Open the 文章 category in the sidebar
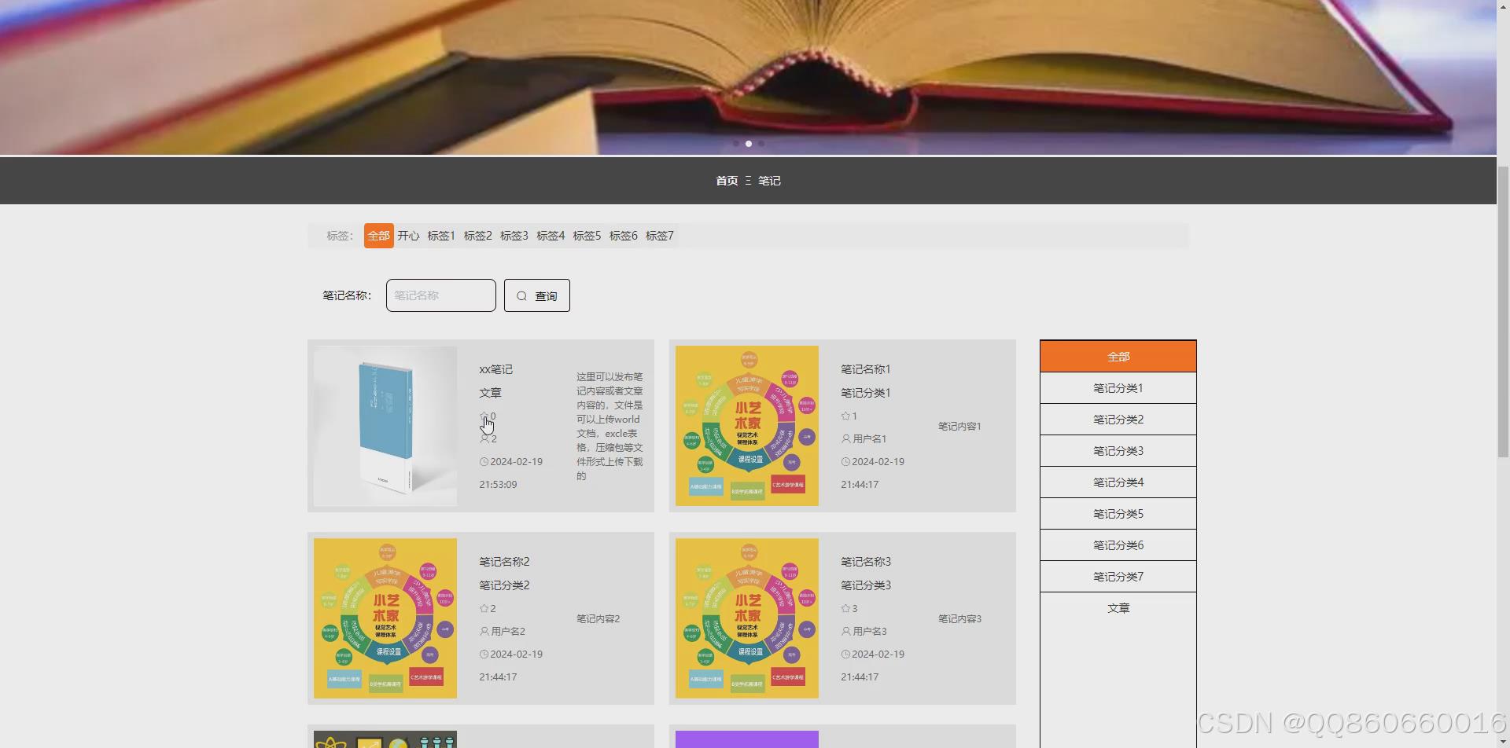The height and width of the screenshot is (748, 1510). point(1118,607)
